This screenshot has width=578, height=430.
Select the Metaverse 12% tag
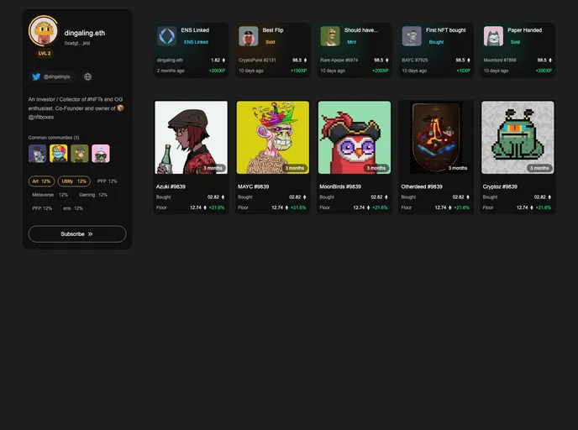[50, 195]
